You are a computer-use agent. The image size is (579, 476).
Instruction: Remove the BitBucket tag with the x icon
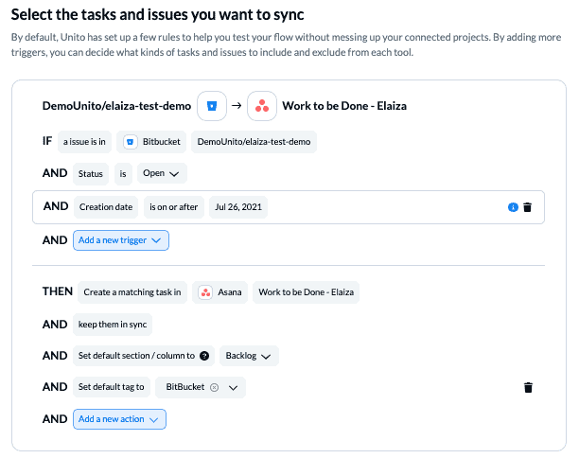(214, 387)
